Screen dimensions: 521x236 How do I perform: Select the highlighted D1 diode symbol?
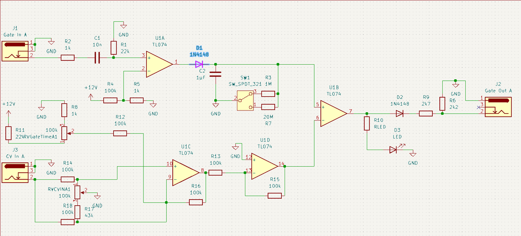pyautogui.click(x=199, y=64)
